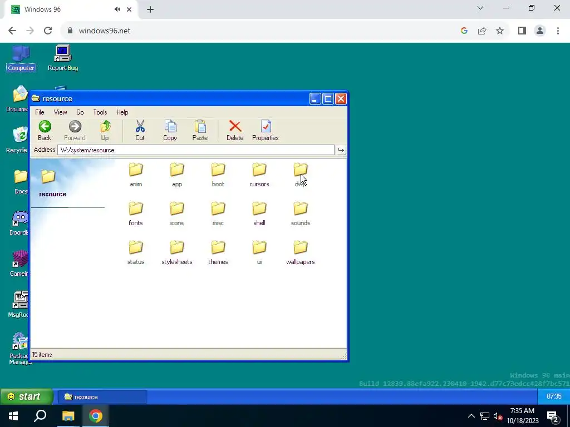Open File Explorer from taskbar
The width and height of the screenshot is (570, 427).
68,416
